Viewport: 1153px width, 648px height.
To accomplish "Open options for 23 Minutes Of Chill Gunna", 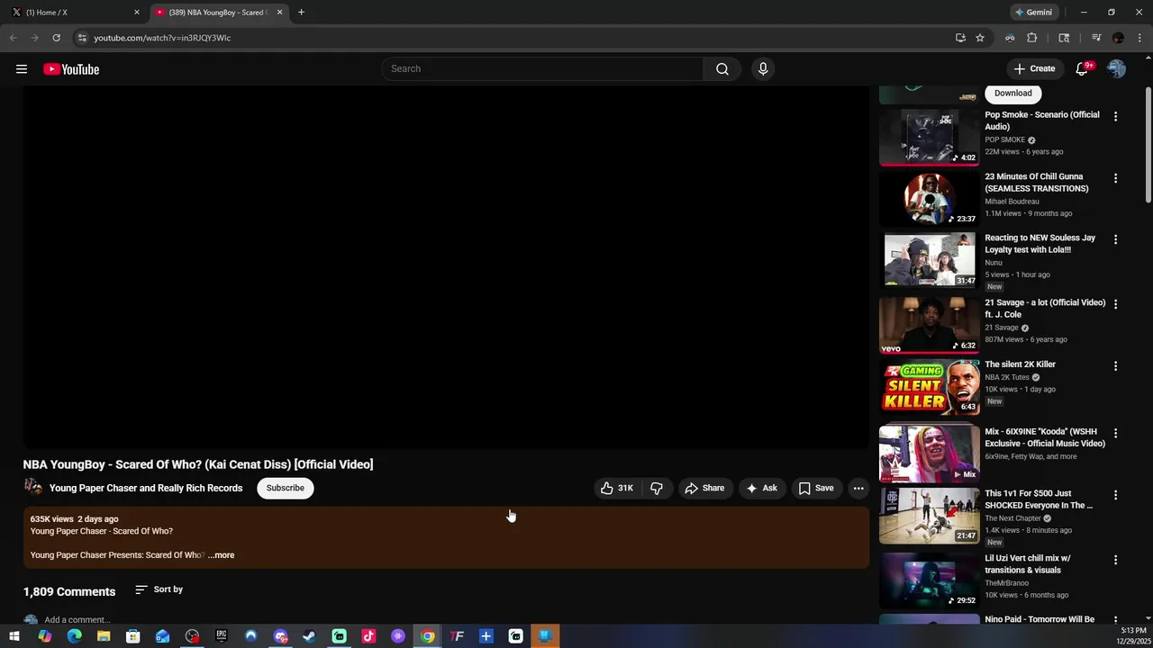I will pyautogui.click(x=1115, y=179).
